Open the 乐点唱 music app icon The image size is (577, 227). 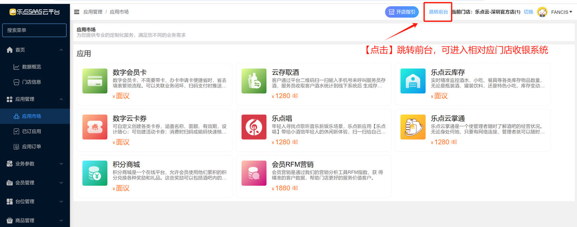(x=254, y=127)
